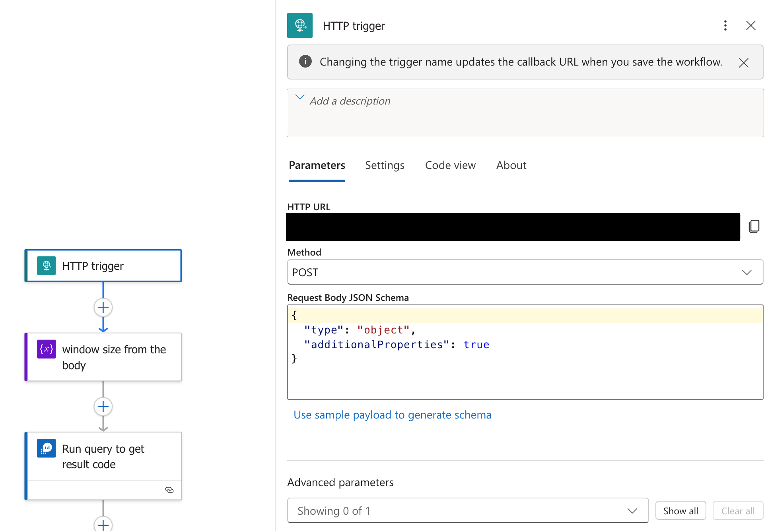Click the HTTP trigger panel title text

354,26
